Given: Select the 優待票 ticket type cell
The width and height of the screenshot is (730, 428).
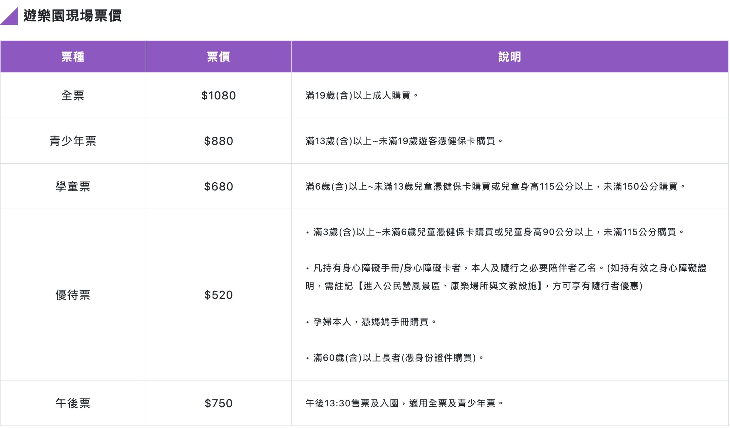Looking at the screenshot, I should 73,296.
